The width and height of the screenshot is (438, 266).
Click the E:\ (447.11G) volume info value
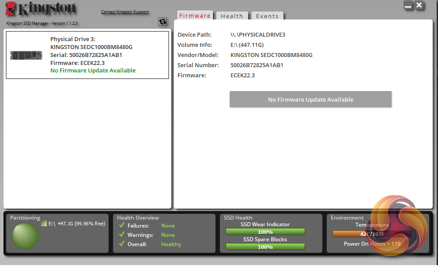click(247, 45)
